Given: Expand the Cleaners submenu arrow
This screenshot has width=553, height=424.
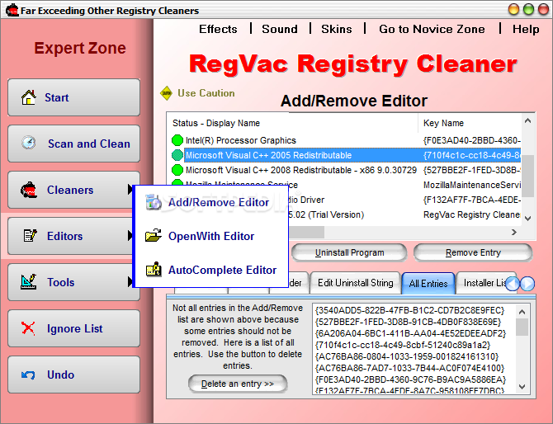Looking at the screenshot, I should click(x=130, y=190).
